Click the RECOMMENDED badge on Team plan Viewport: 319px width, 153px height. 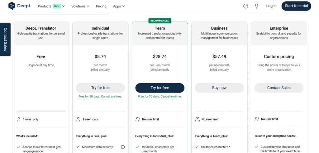tap(160, 21)
